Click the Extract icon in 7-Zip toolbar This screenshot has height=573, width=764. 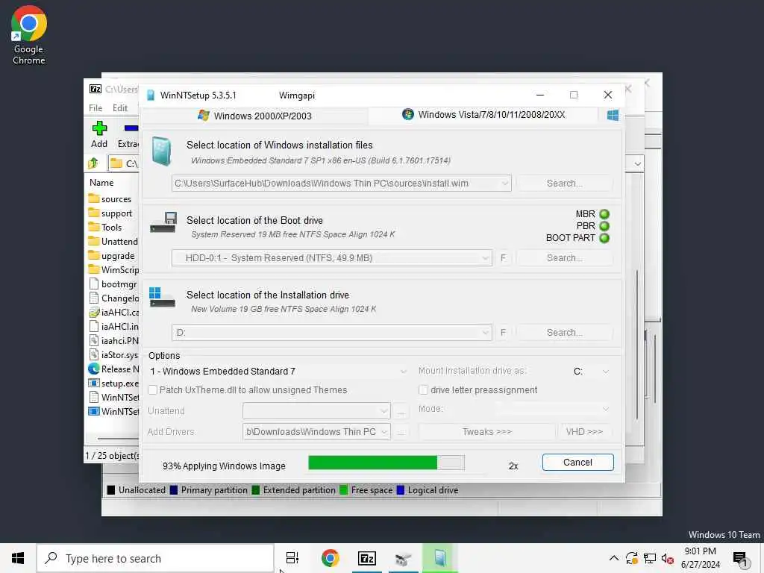pyautogui.click(x=131, y=128)
